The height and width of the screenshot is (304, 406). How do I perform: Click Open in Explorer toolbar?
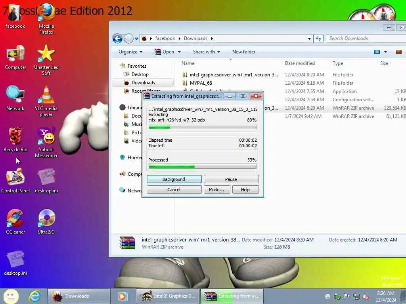click(x=165, y=52)
